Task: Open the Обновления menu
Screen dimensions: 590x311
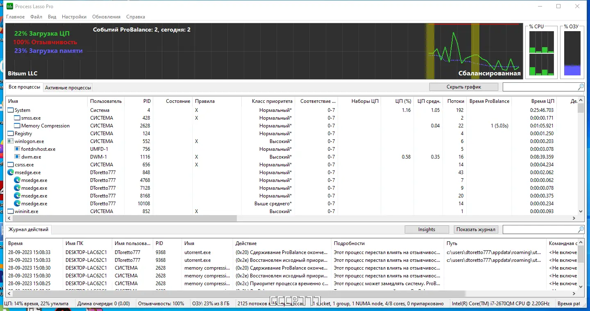Action: pos(107,17)
